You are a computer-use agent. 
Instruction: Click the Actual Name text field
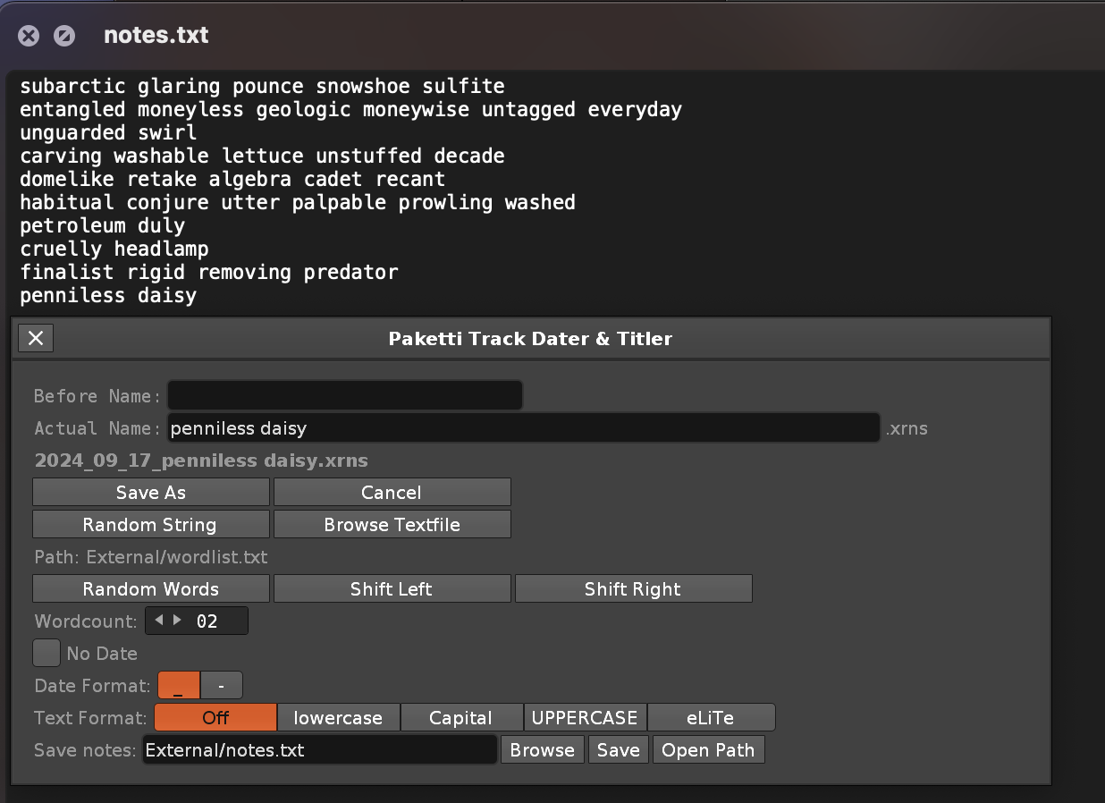(523, 428)
